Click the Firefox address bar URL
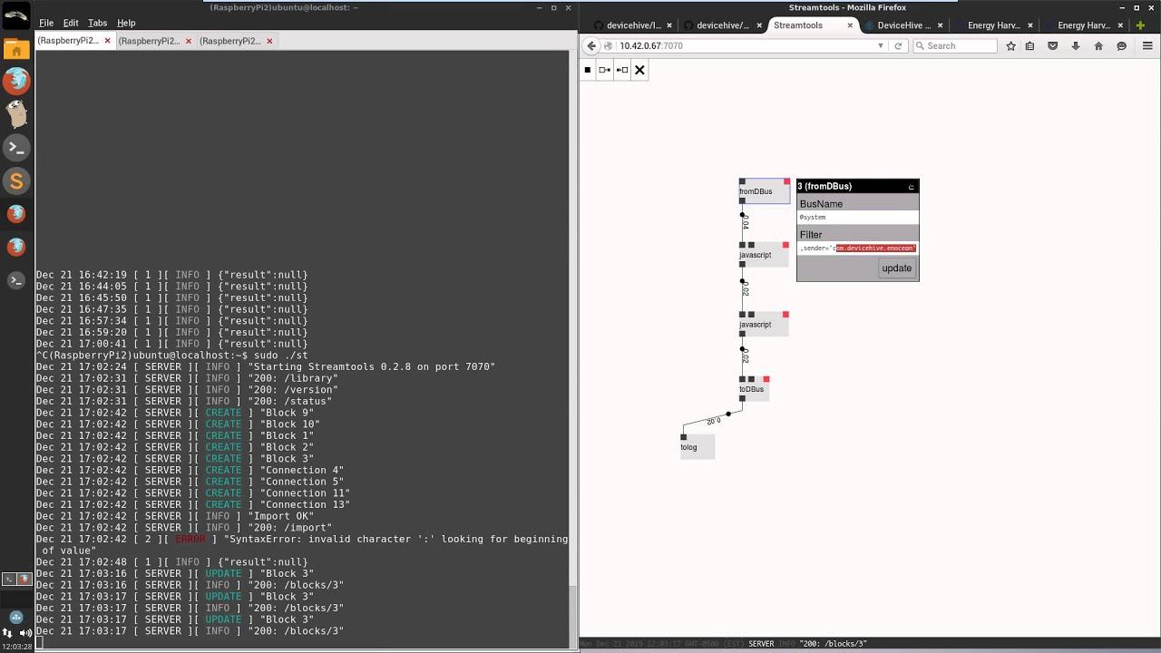The width and height of the screenshot is (1161, 653). 651,45
